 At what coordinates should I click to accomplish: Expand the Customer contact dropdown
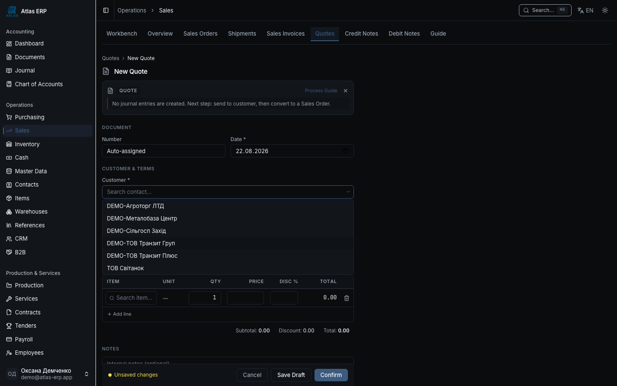[x=348, y=192]
